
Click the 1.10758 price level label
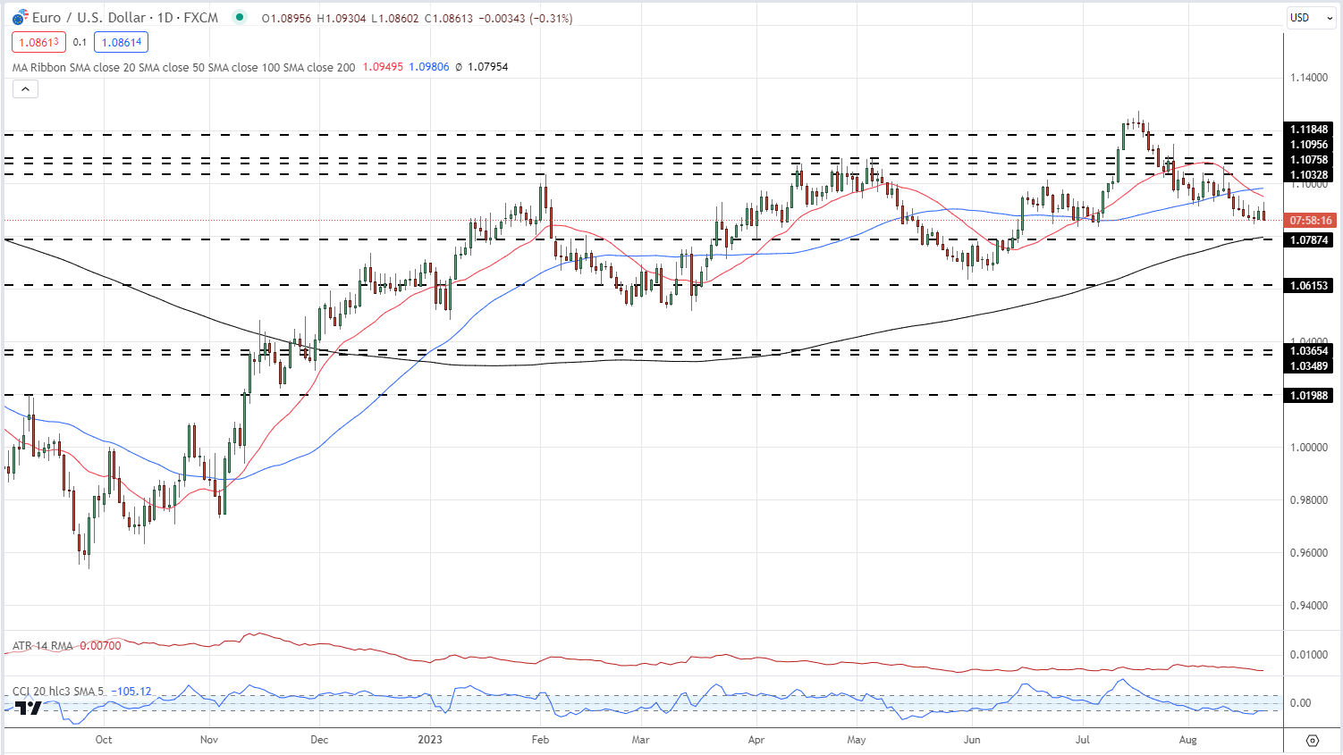[1309, 160]
